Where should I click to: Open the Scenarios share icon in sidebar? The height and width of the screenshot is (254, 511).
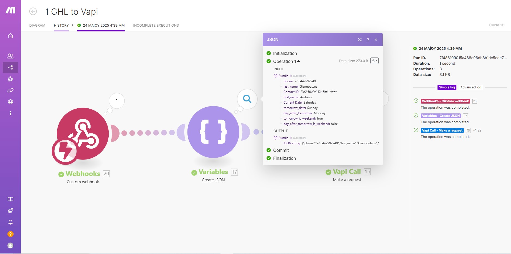(10, 67)
